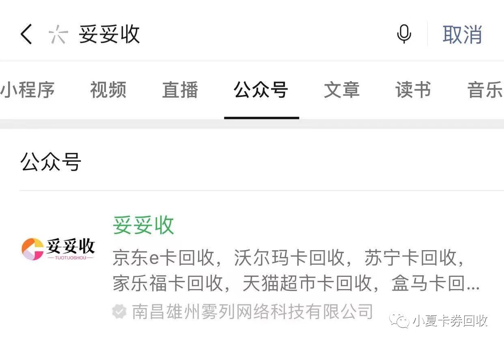Activate the microphone voice search icon
This screenshot has width=504, height=343.
[404, 34]
